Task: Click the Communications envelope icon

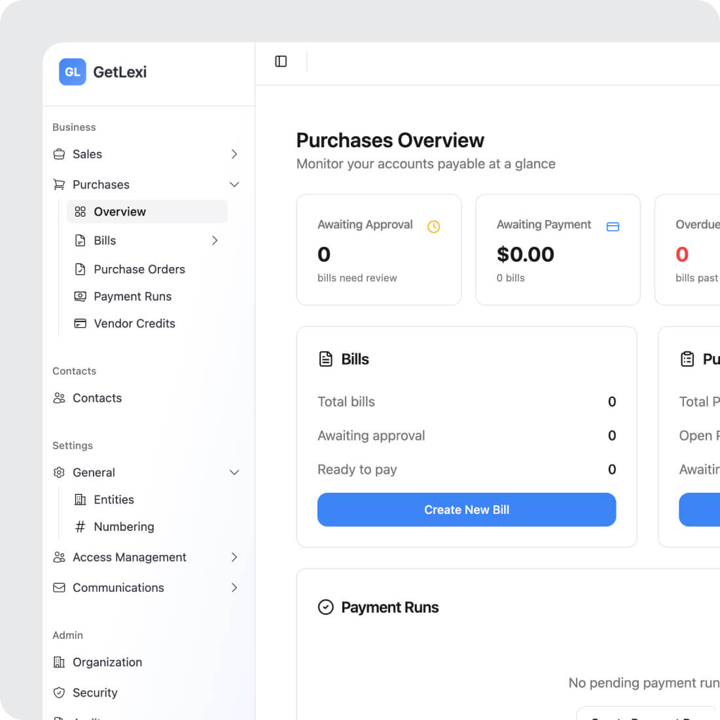Action: coord(59,588)
